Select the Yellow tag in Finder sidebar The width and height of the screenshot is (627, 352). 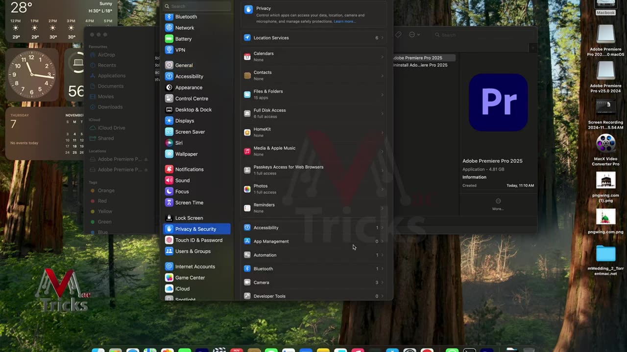(x=101, y=211)
